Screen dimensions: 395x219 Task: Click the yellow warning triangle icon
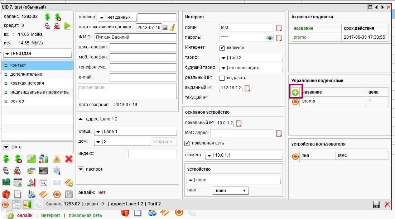[57, 159]
